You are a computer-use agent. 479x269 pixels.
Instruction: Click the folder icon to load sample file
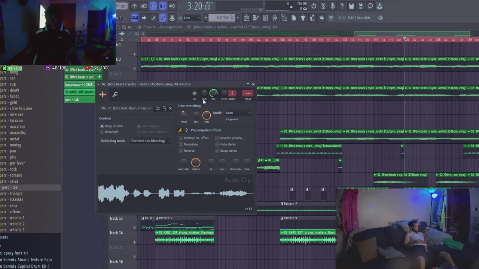(158, 108)
